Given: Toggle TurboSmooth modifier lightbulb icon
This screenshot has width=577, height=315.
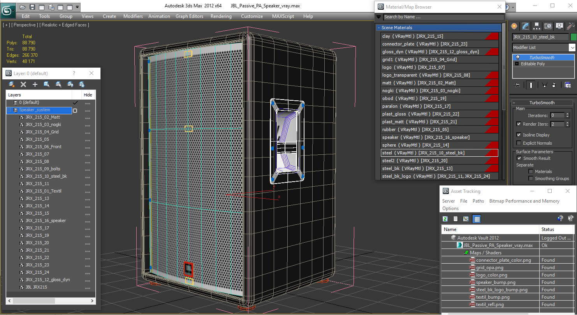Looking at the screenshot, I should [x=517, y=57].
